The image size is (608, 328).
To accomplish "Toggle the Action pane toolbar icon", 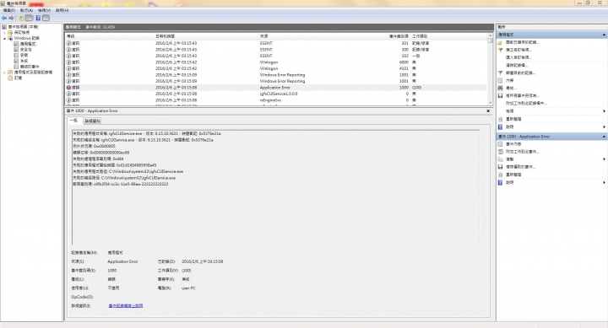I will coord(46,19).
